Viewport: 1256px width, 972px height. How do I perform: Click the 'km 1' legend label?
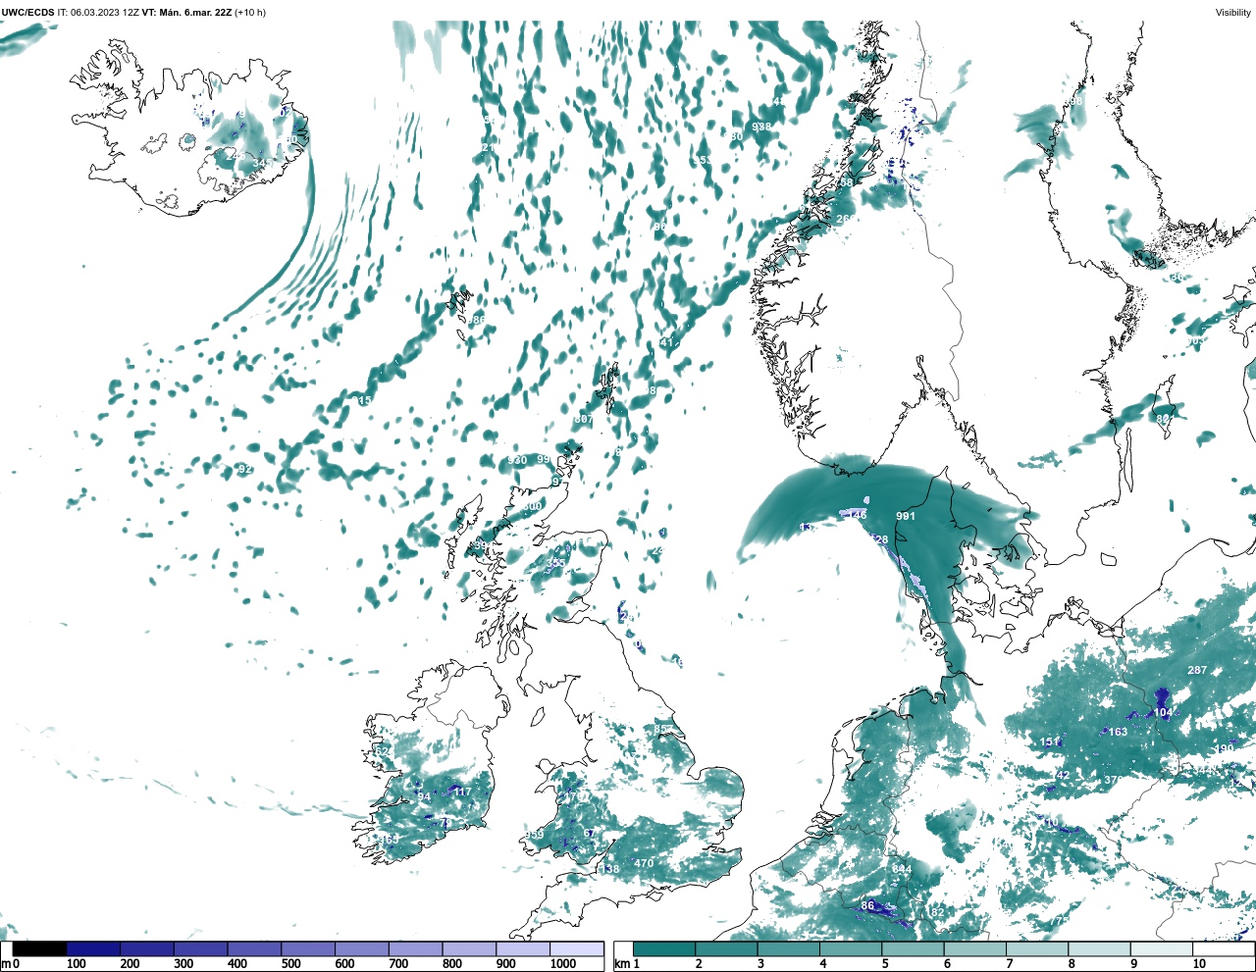(627, 964)
